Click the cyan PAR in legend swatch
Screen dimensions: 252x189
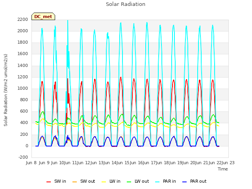tap(157, 182)
